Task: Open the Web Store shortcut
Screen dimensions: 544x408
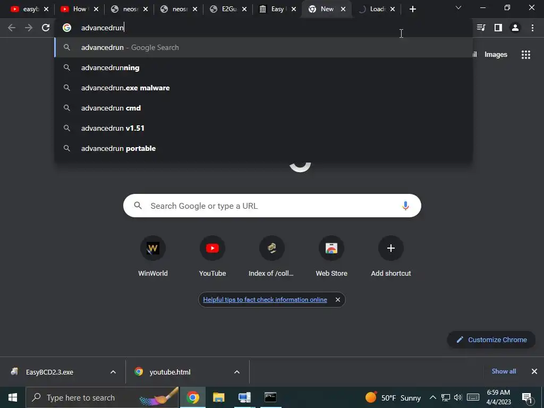Action: click(x=331, y=257)
